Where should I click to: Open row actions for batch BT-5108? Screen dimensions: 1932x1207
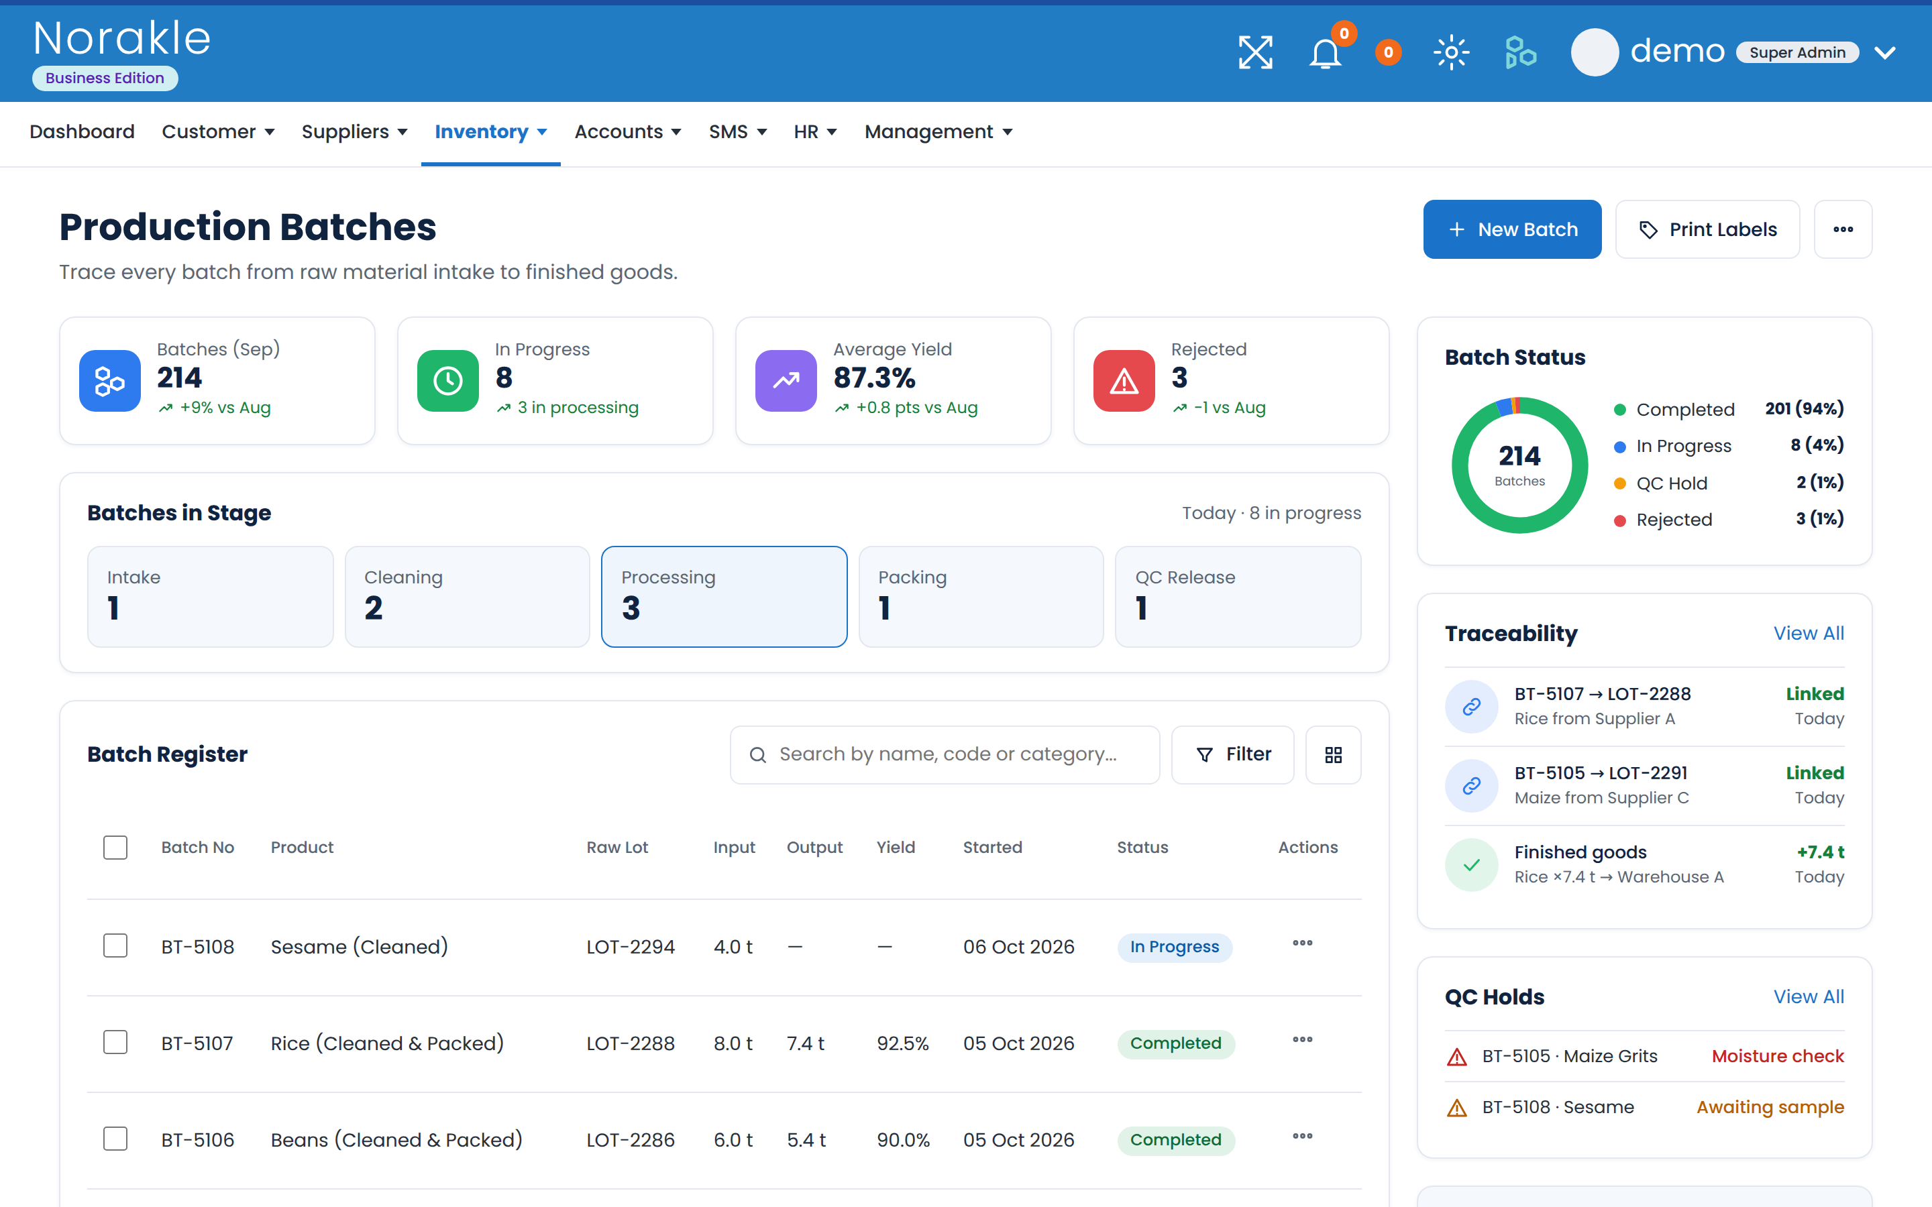pos(1302,943)
